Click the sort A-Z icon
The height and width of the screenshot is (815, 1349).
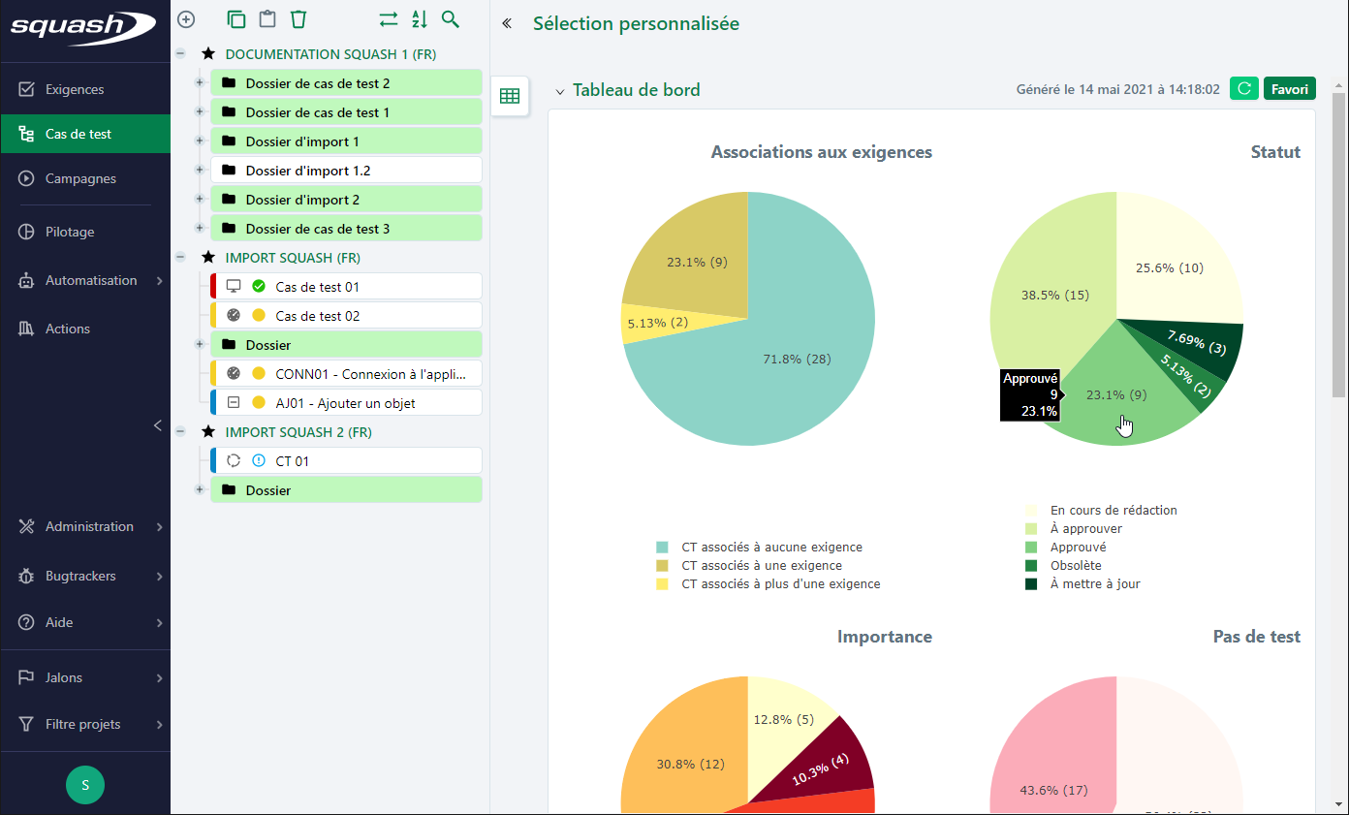(419, 19)
